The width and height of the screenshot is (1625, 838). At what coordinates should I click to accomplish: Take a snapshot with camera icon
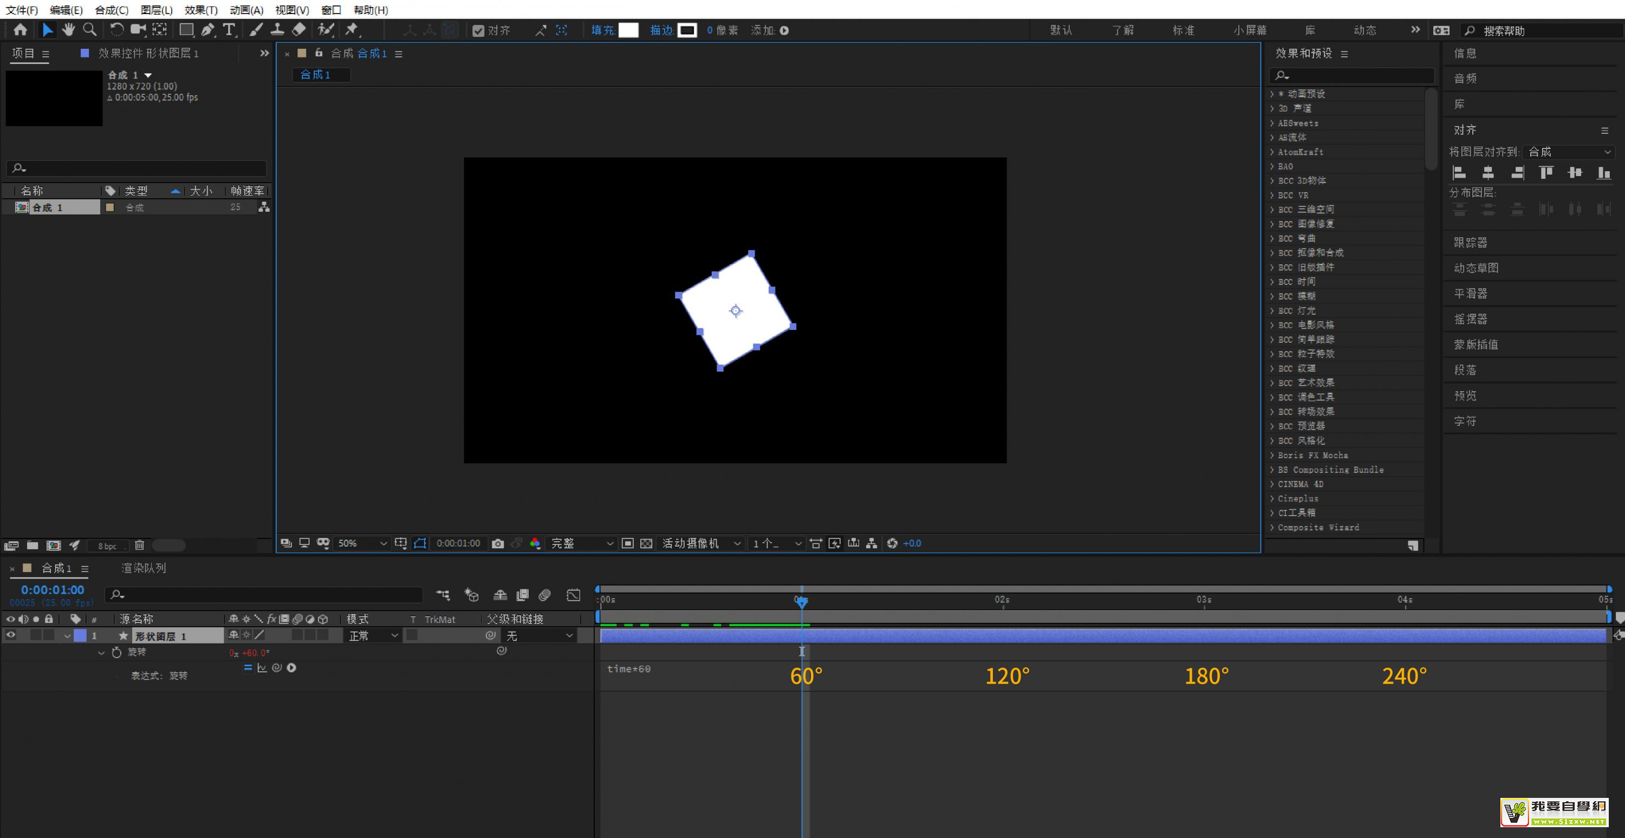click(498, 543)
